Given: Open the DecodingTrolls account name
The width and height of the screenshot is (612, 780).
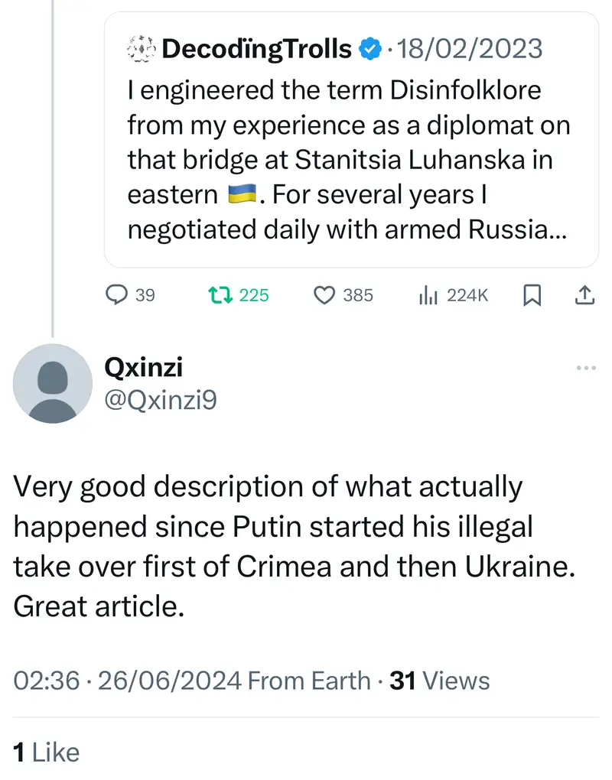Looking at the screenshot, I should tap(258, 49).
